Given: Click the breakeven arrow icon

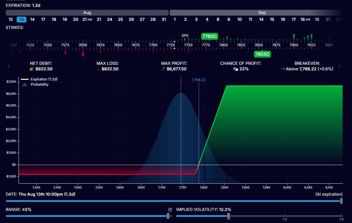Looking at the screenshot, I should click(x=283, y=69).
